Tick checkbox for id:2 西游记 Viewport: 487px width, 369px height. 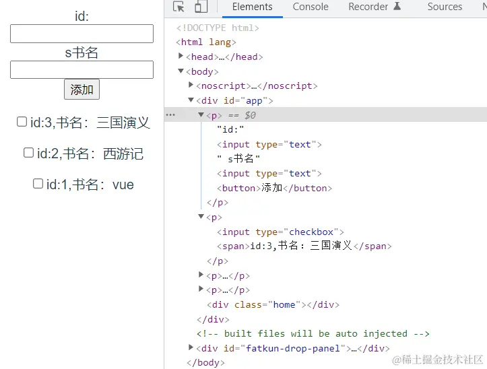(28, 152)
